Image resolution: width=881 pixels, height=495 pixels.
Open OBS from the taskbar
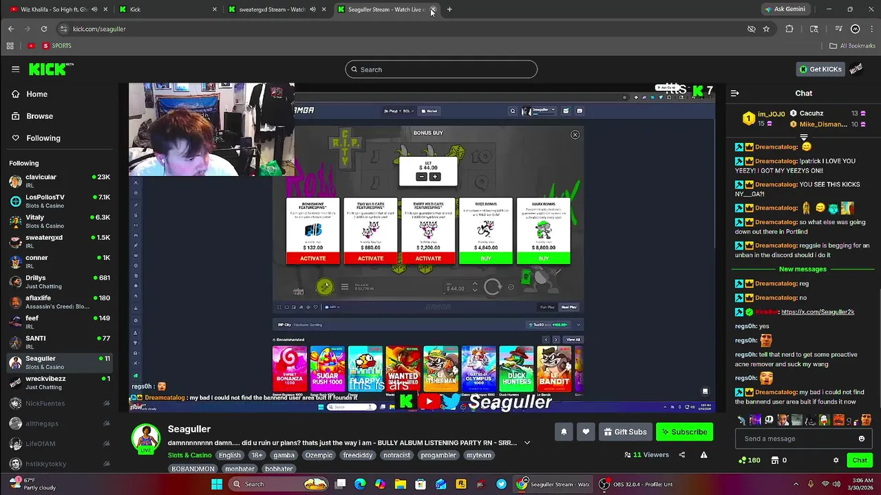click(x=604, y=484)
